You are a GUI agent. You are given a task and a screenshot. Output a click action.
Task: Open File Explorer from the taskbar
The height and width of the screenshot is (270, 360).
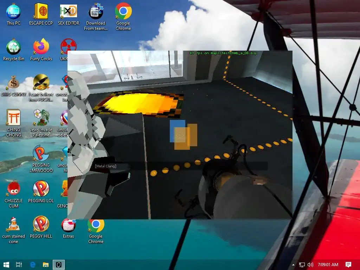tap(46, 265)
